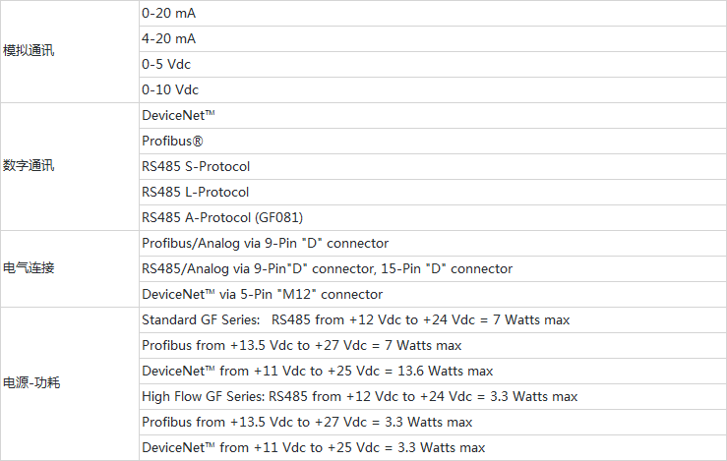The image size is (727, 461).
Task: Select the 0-20 mA cell
Action: [x=168, y=14]
